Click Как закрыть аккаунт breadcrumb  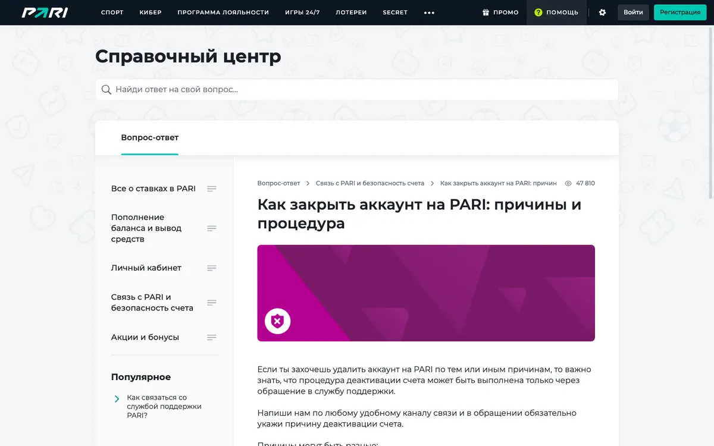[499, 183]
